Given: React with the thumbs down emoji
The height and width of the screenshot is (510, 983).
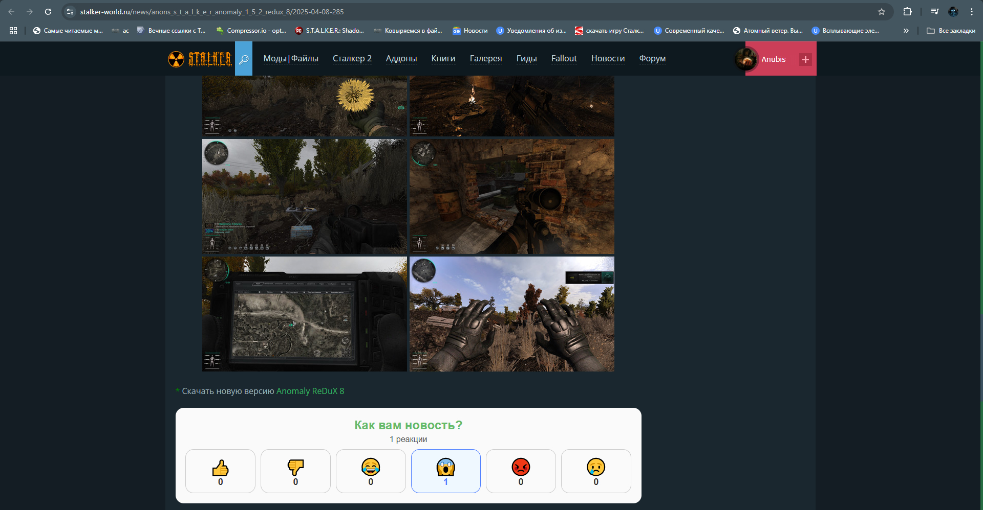Looking at the screenshot, I should 295,471.
